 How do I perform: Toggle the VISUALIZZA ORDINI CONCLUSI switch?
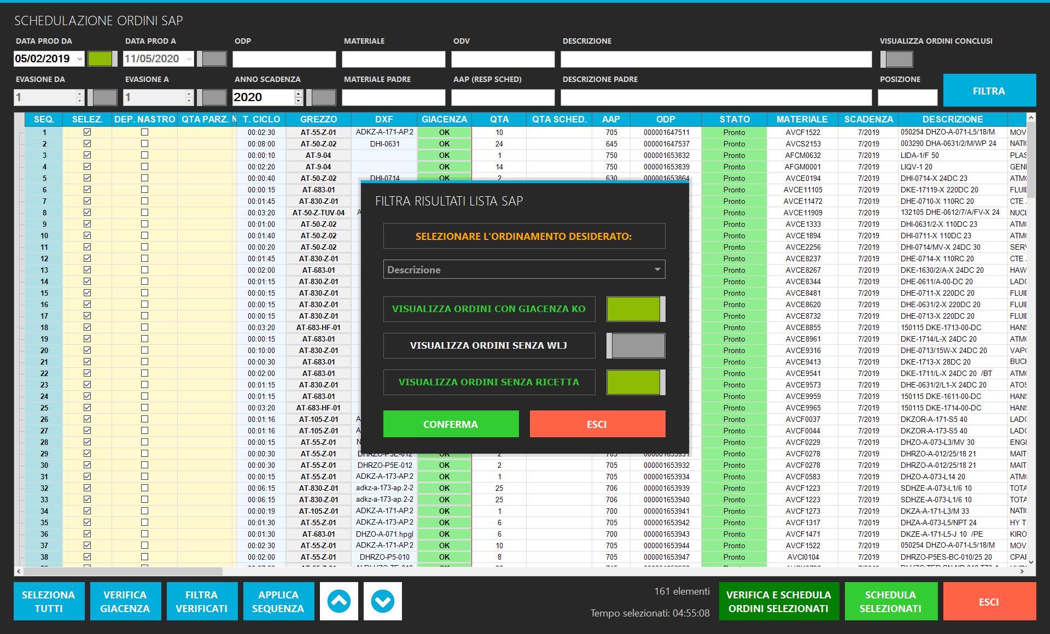pos(897,59)
